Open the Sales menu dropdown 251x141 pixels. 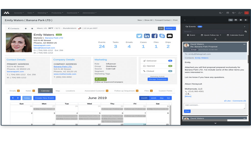(30, 13)
